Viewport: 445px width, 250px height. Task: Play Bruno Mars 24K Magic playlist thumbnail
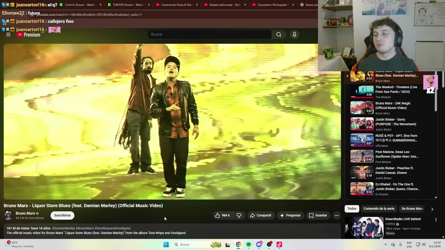coord(362,108)
